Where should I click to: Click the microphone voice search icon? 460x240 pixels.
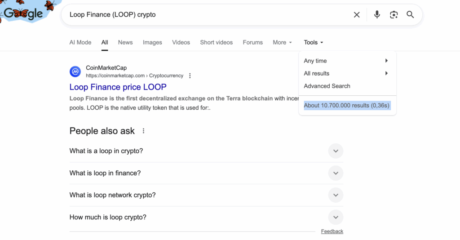(377, 15)
